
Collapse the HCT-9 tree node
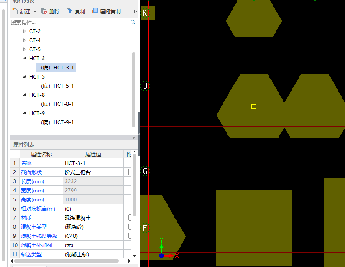click(x=24, y=113)
